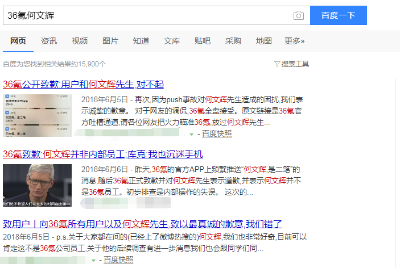Screen dimensions: 400x268
Task: Open 搜索工具 filter options
Action: click(295, 64)
